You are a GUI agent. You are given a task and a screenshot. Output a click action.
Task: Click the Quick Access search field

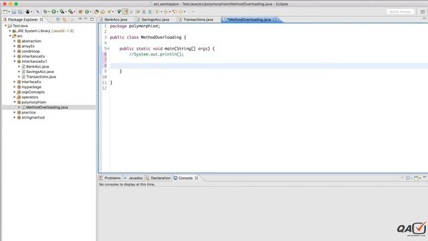click(x=400, y=12)
